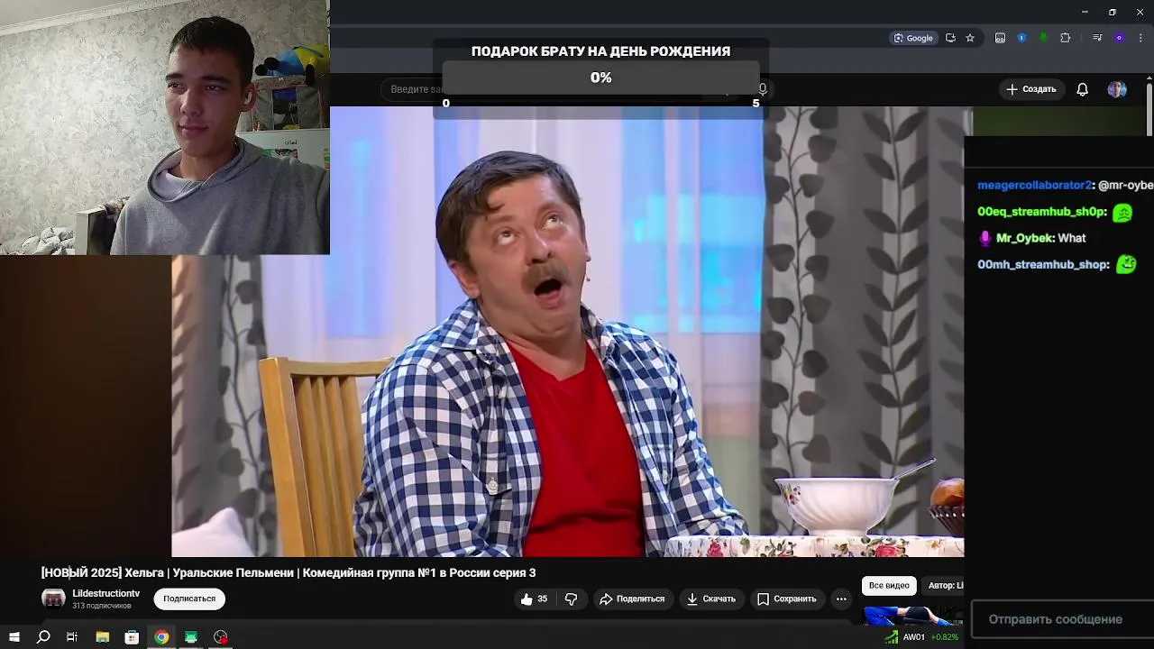
Task: Click 00mh_streamhub_shop username in chat
Action: [x=1043, y=265]
